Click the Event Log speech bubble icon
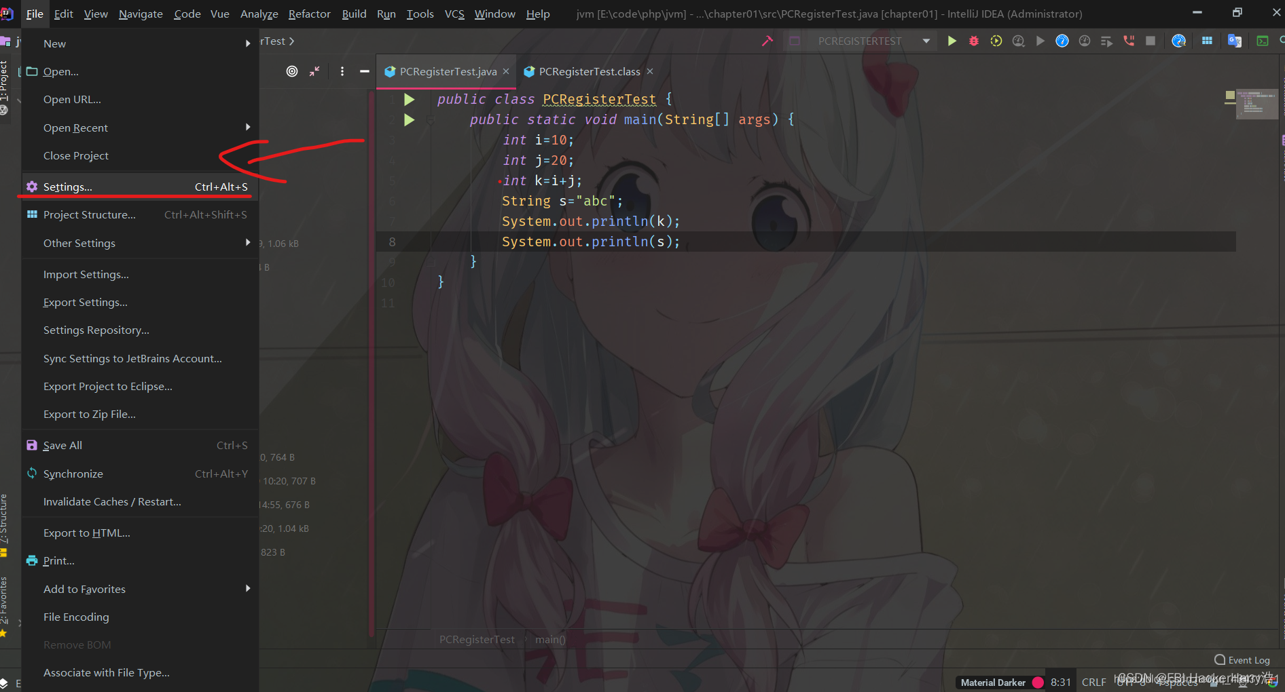Viewport: 1285px width, 692px height. pyautogui.click(x=1220, y=659)
